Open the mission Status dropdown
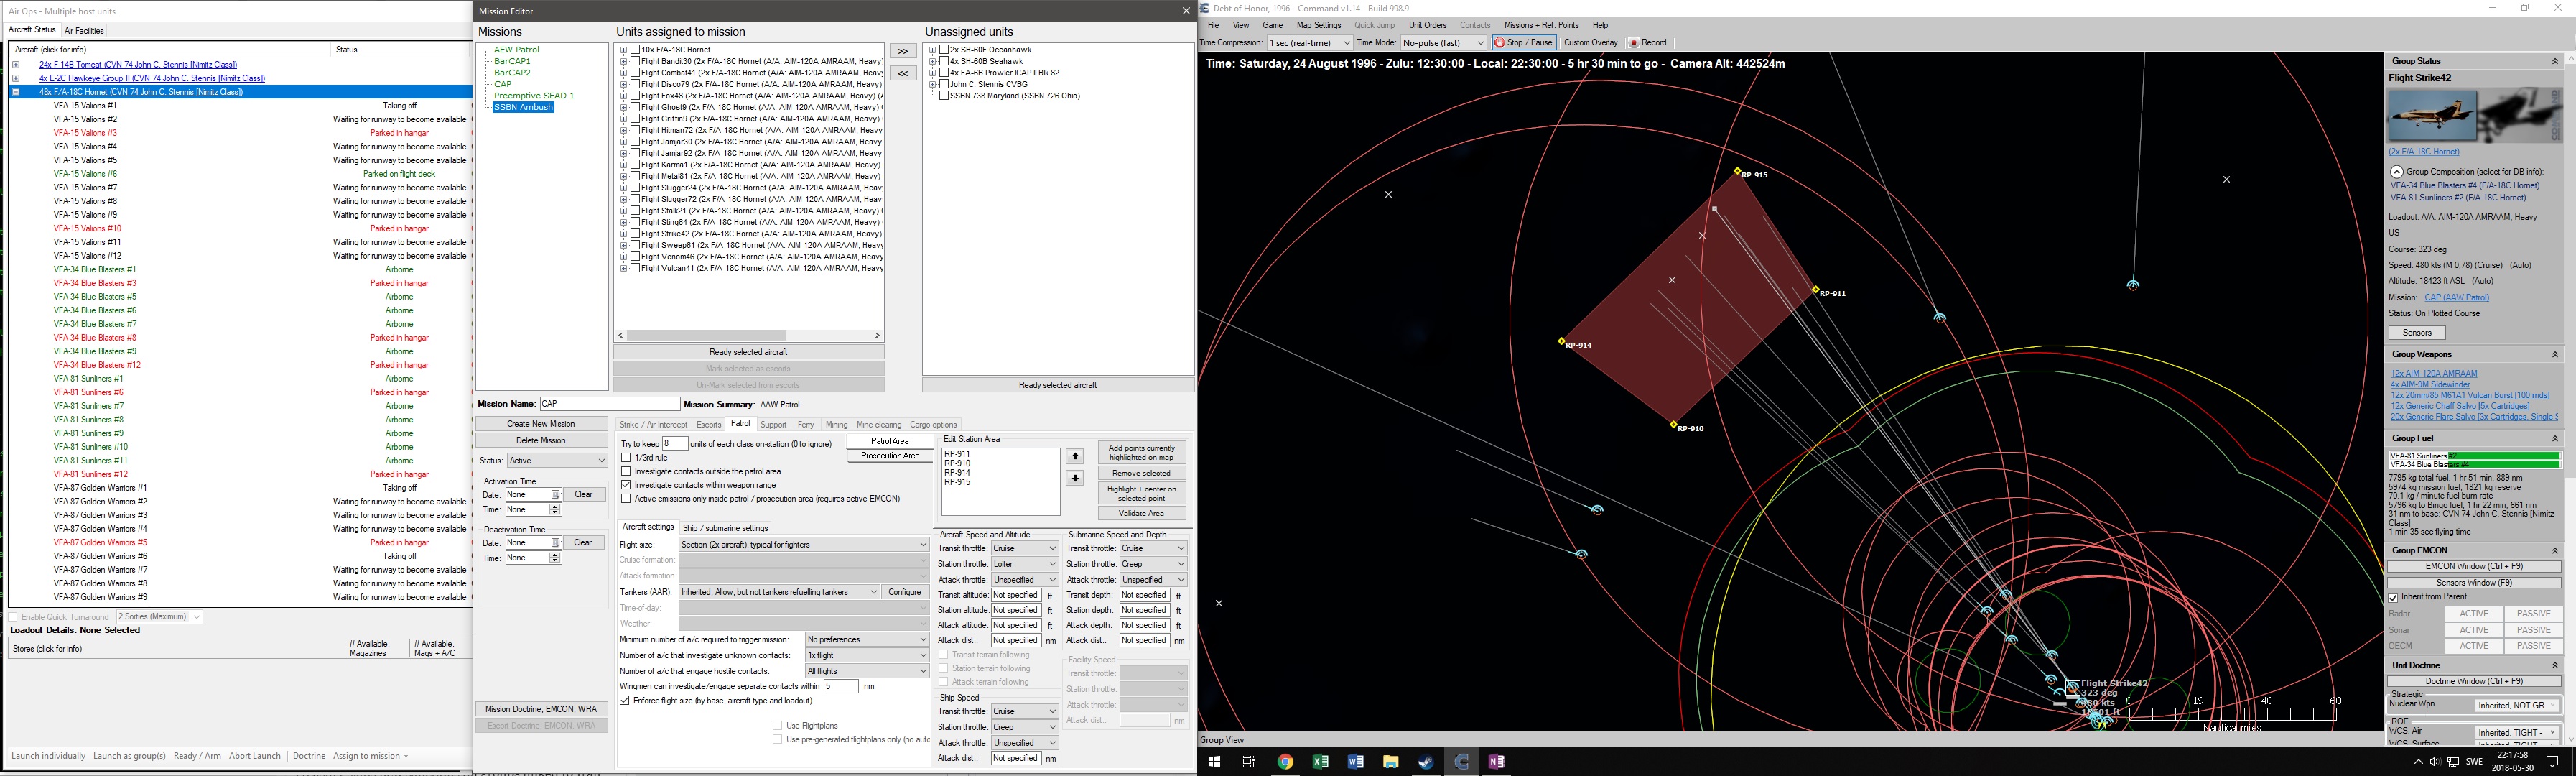 pyautogui.click(x=557, y=461)
